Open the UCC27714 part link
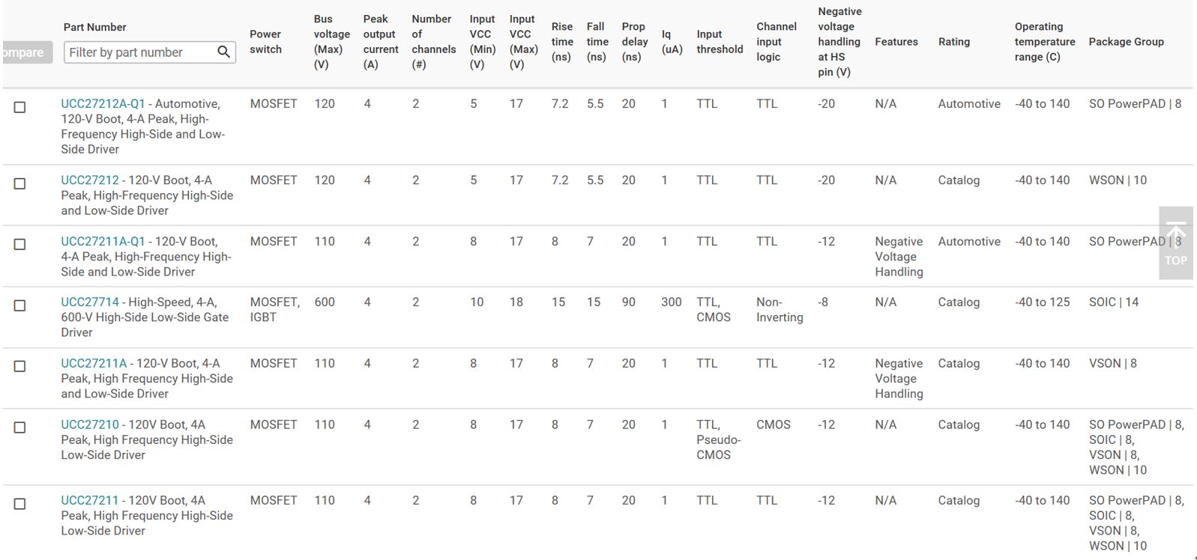1197x560 pixels. [90, 302]
